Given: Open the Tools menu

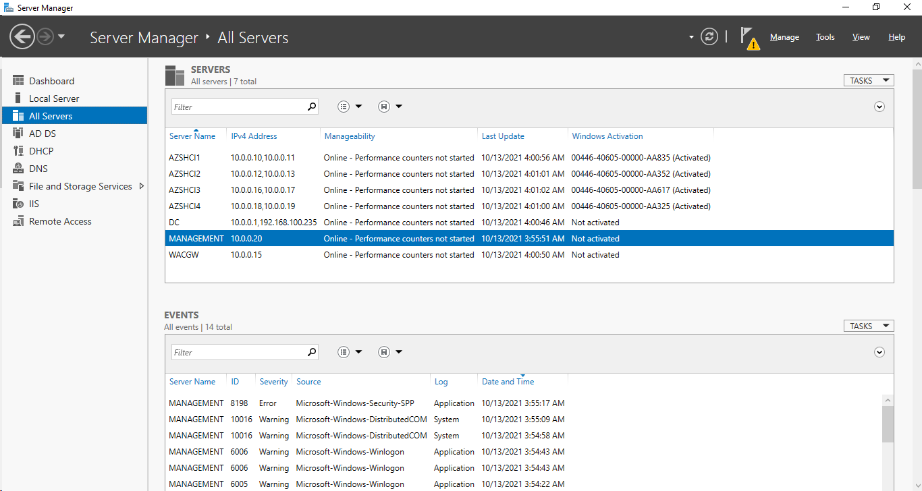Looking at the screenshot, I should click(x=825, y=37).
